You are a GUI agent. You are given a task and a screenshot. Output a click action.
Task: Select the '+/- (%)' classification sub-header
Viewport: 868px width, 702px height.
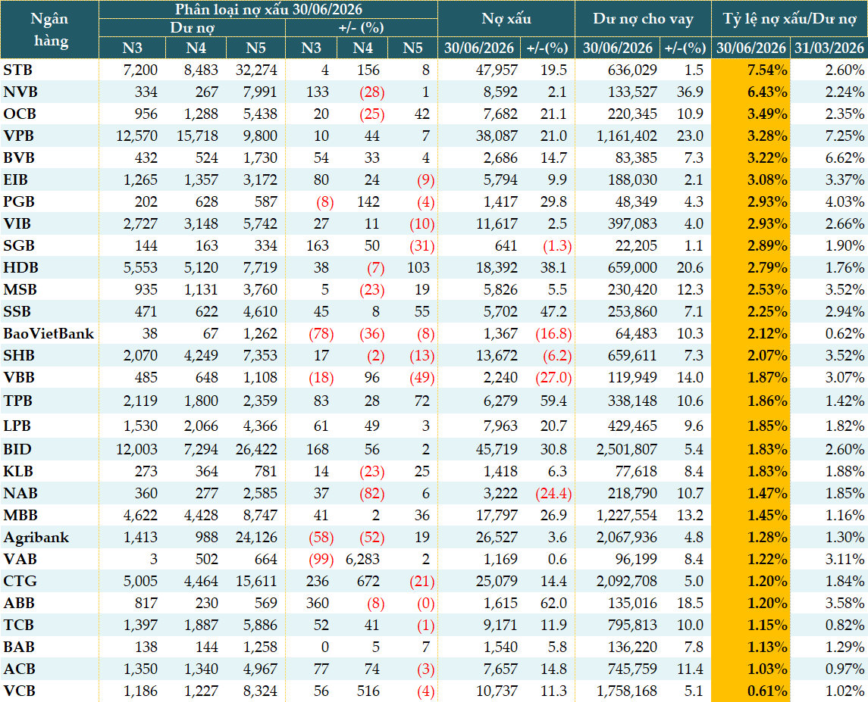(x=362, y=28)
